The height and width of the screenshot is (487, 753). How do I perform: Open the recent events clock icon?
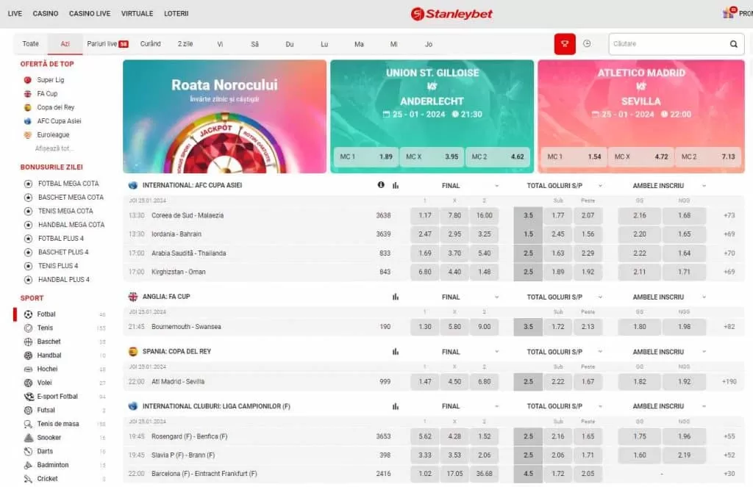587,43
